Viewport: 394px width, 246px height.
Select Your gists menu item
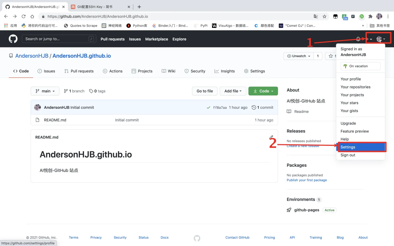click(361, 111)
